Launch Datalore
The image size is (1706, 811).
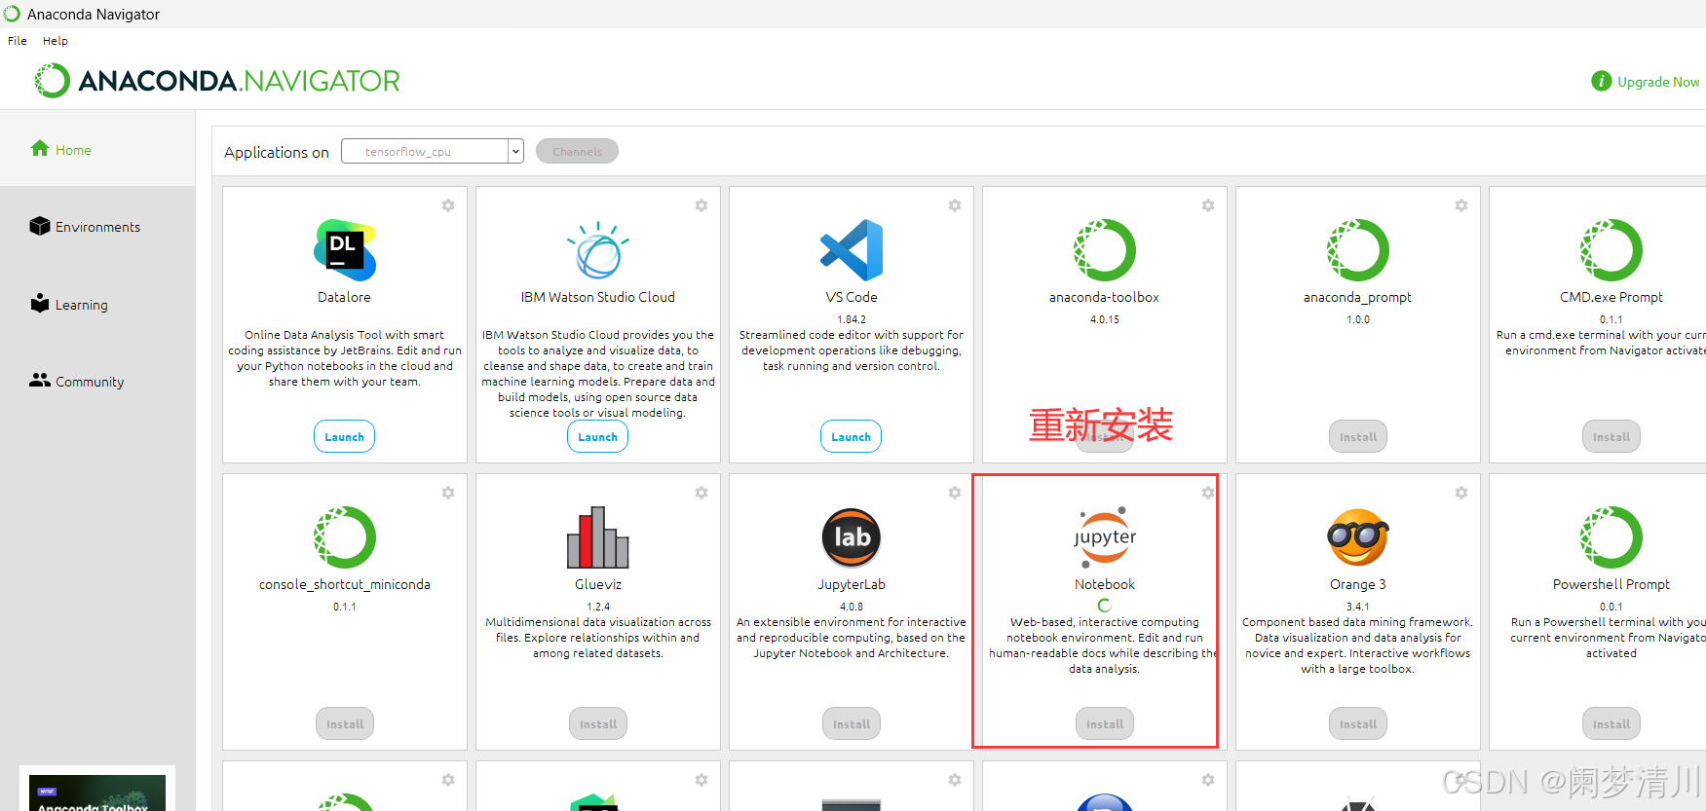click(x=345, y=437)
